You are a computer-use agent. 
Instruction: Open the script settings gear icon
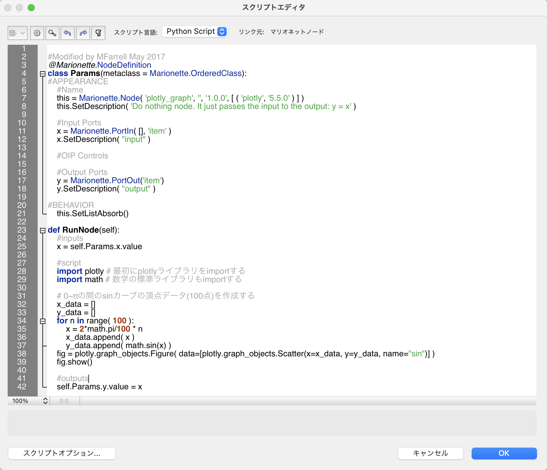[x=37, y=33]
